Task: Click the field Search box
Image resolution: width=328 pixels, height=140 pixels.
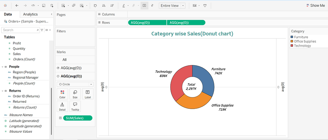Action: click(x=20, y=30)
